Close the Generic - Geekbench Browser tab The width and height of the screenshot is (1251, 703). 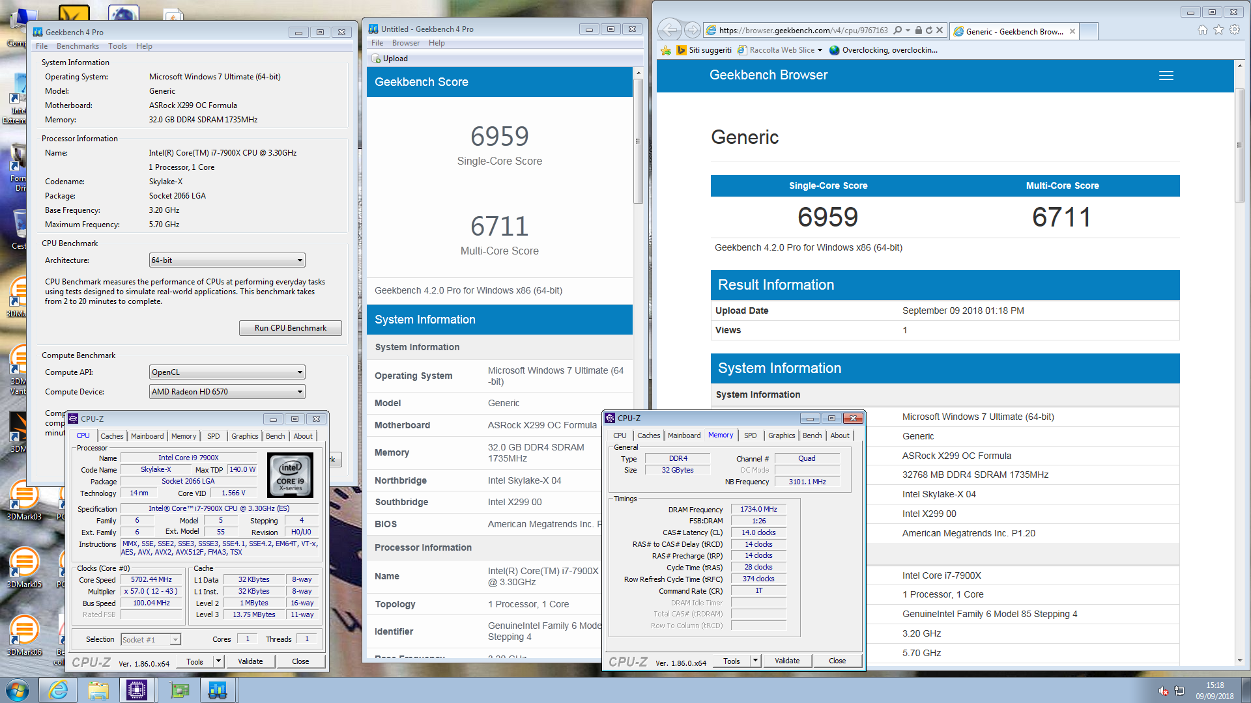1072,31
